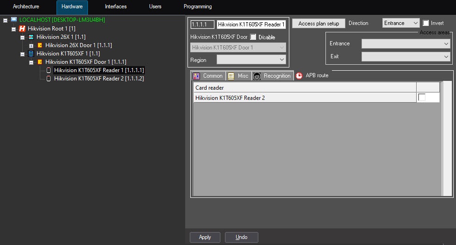Switch to the Common settings tab

(x=208, y=76)
